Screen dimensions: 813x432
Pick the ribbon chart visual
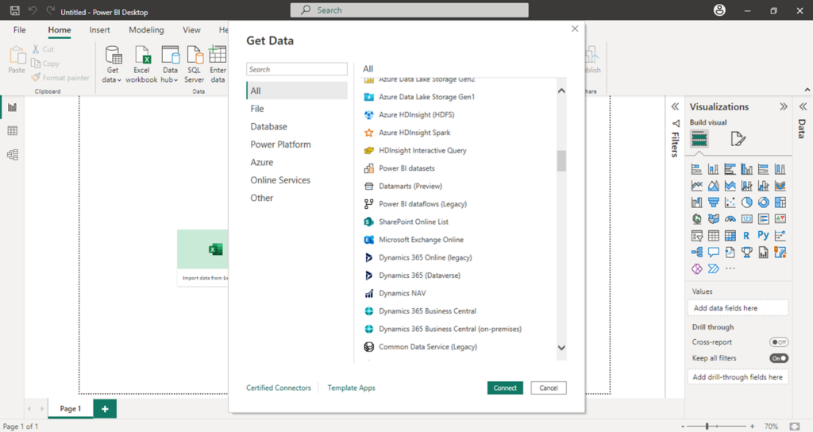[x=780, y=186]
